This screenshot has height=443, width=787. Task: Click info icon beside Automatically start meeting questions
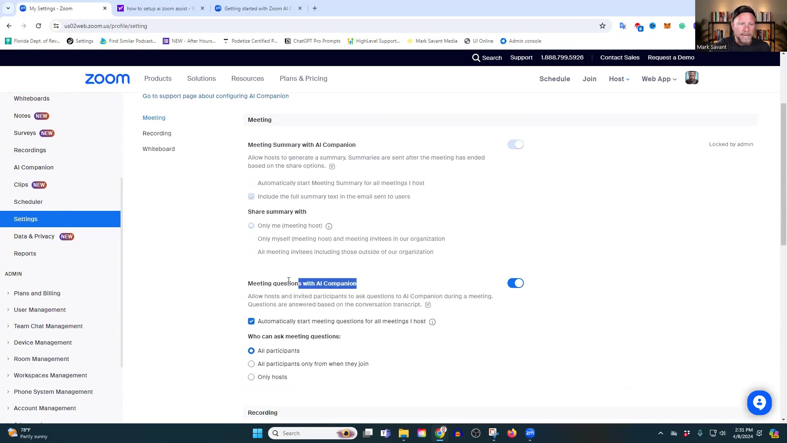(x=432, y=322)
